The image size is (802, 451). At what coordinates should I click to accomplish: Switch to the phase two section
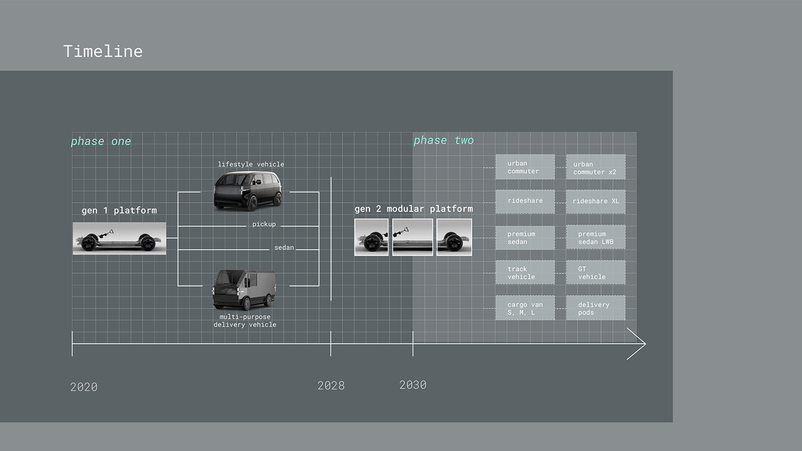coord(444,140)
